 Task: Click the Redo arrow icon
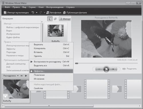pos(41,13)
